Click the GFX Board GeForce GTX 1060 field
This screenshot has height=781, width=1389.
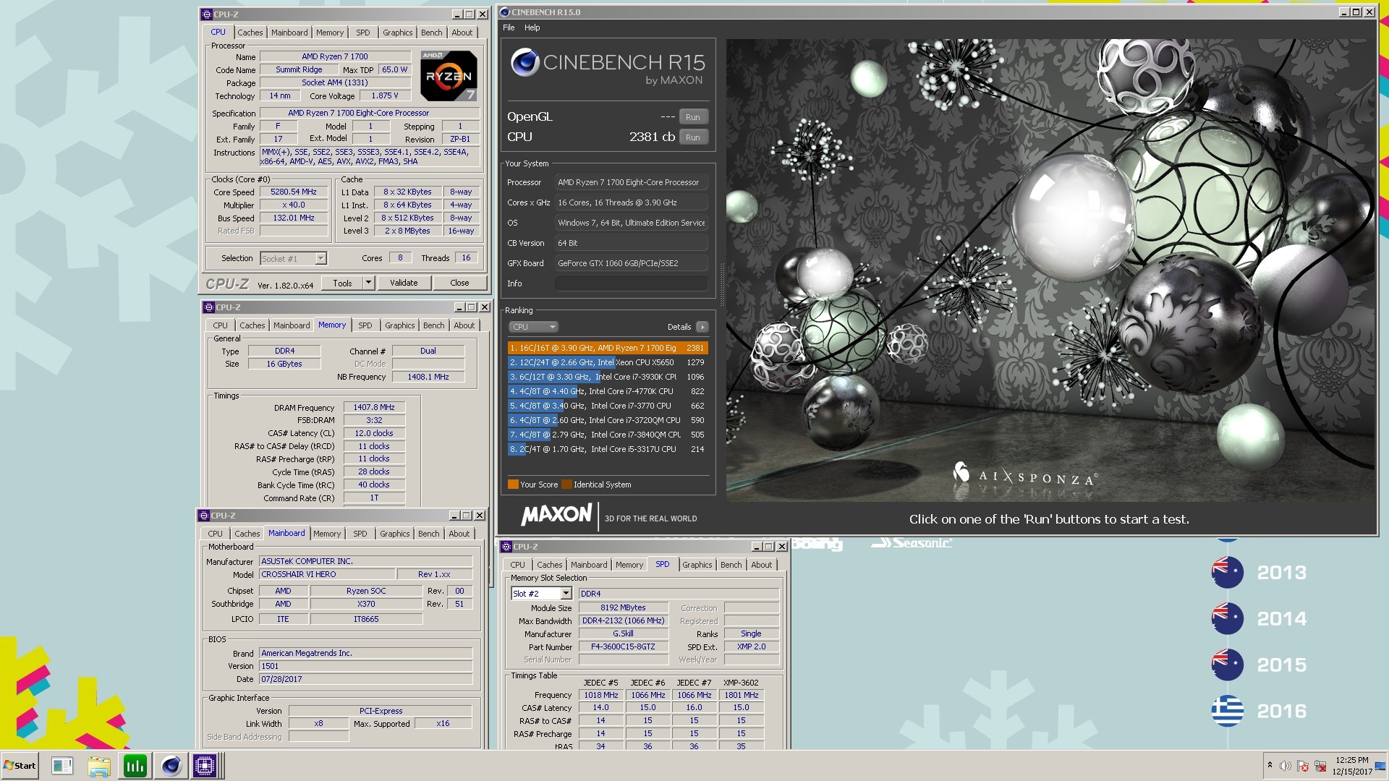click(x=631, y=263)
